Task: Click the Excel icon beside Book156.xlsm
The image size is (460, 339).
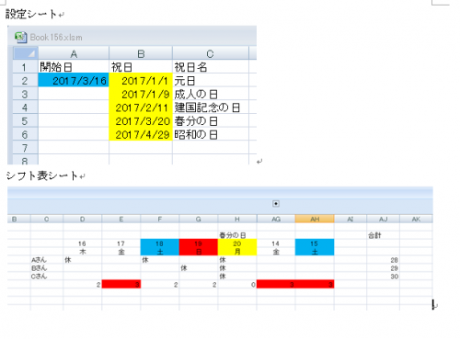Action: pyautogui.click(x=20, y=37)
